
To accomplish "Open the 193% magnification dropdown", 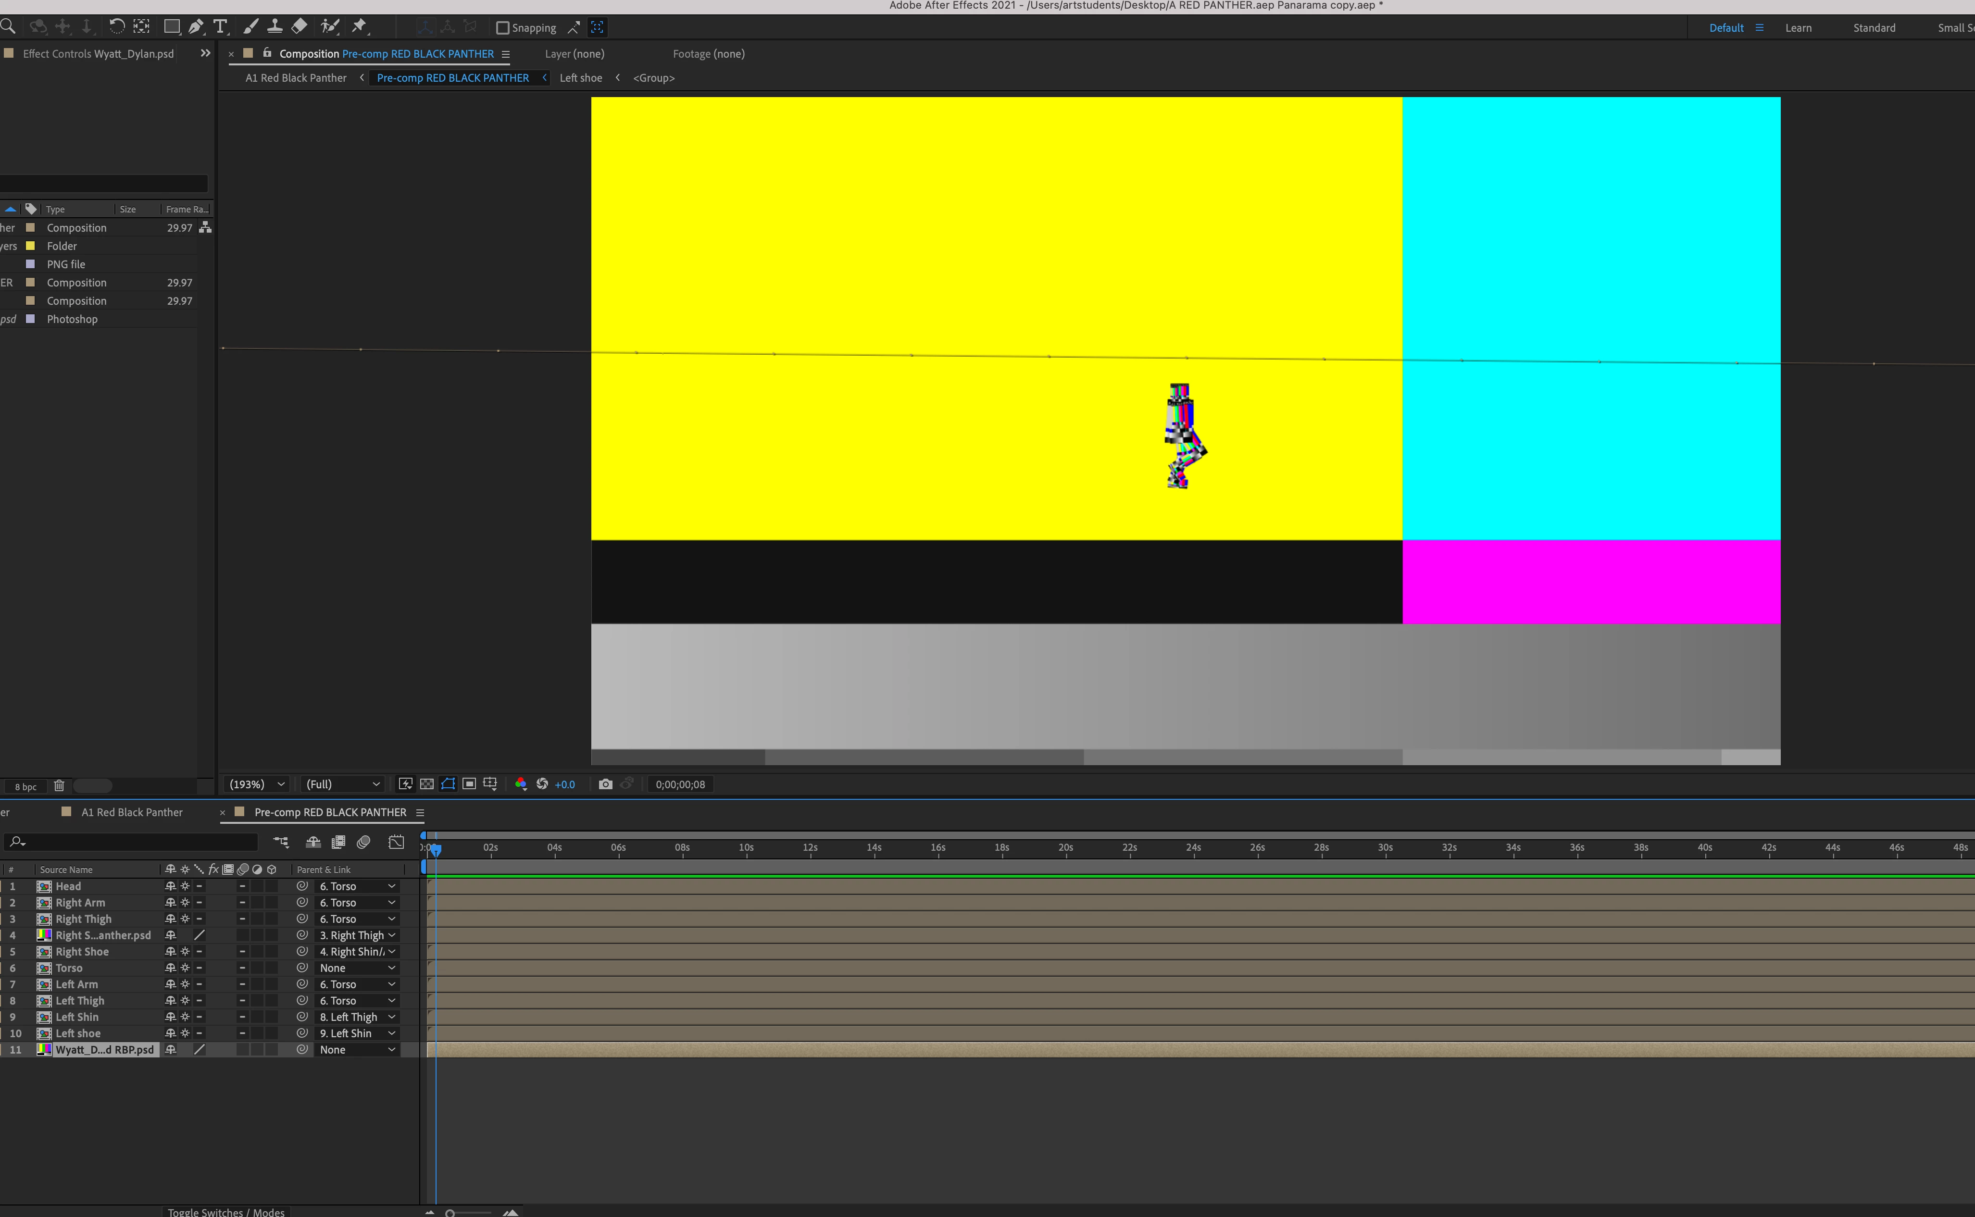I will point(257,784).
